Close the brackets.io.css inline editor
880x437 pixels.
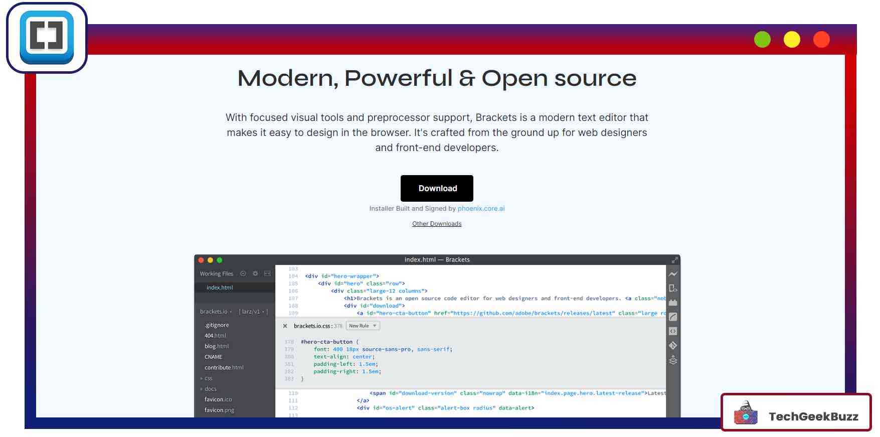(x=285, y=326)
